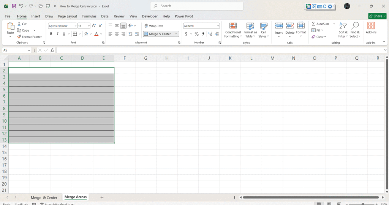
Task: Open Cell Styles gallery
Action: [264, 30]
